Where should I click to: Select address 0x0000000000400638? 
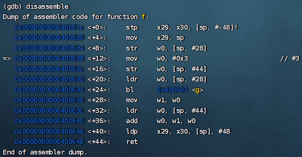[x=49, y=100]
